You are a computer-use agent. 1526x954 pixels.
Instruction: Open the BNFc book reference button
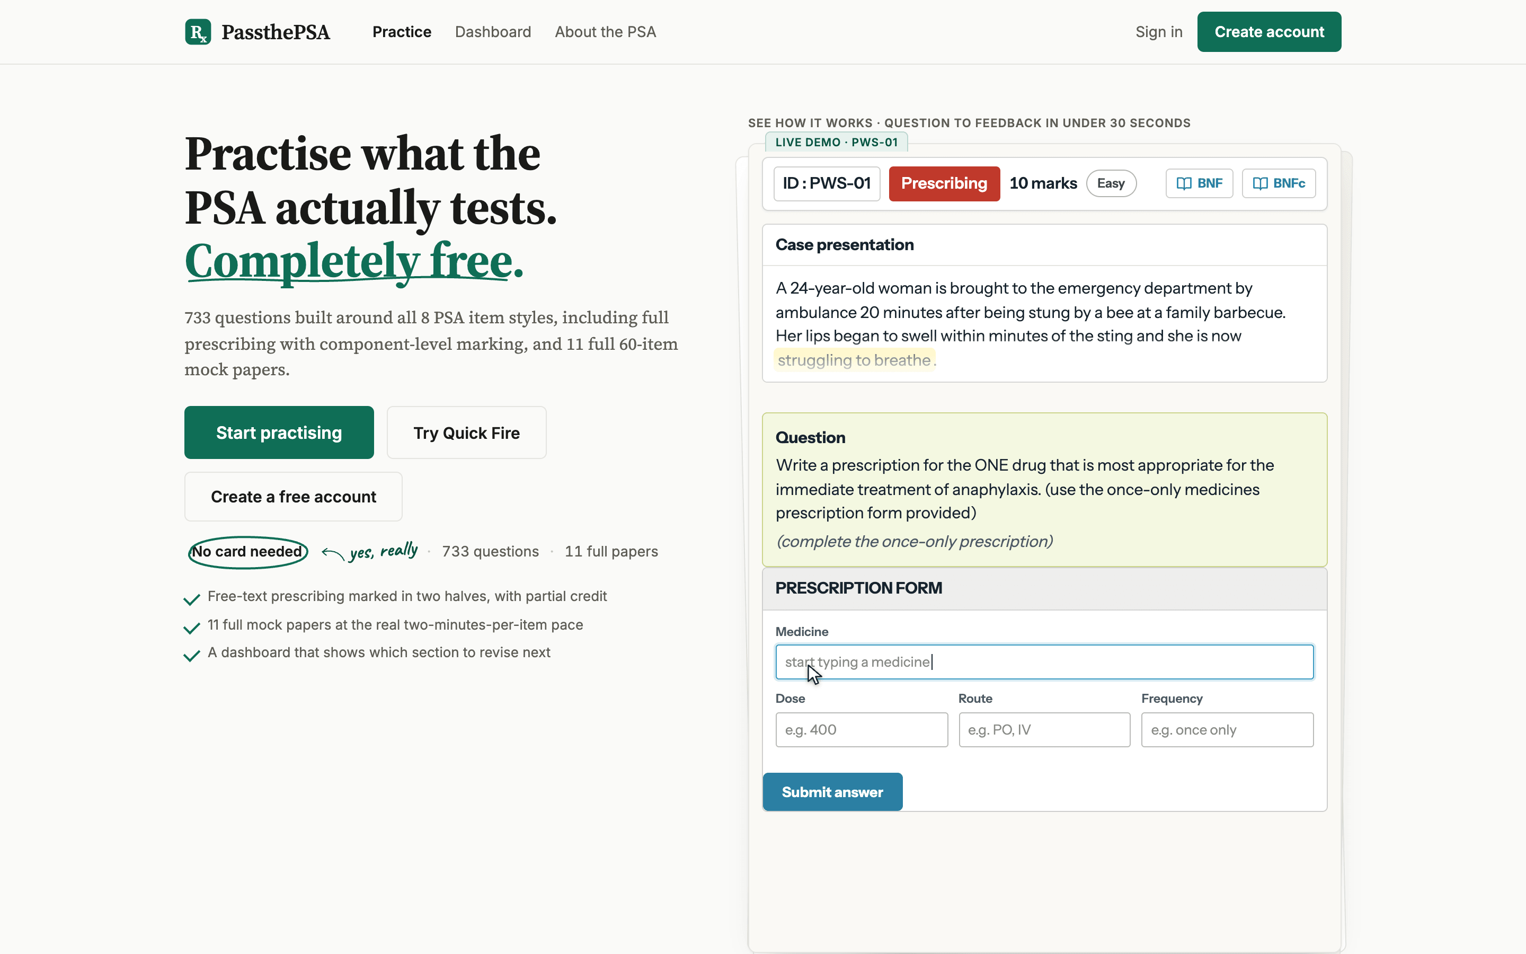[x=1279, y=183]
